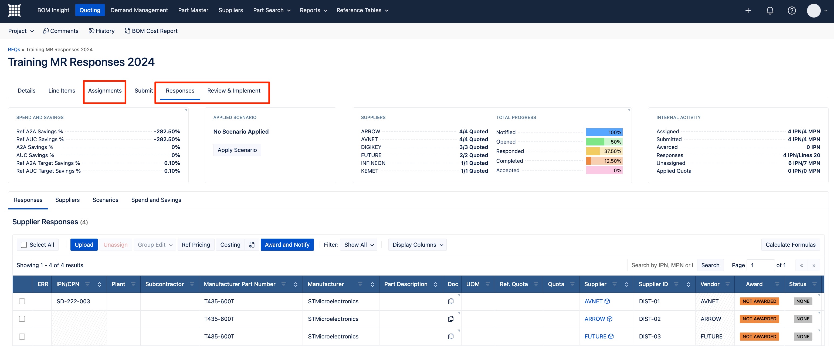This screenshot has height=346, width=834.
Task: Open the doc icon in AVNET row
Action: pyautogui.click(x=450, y=301)
